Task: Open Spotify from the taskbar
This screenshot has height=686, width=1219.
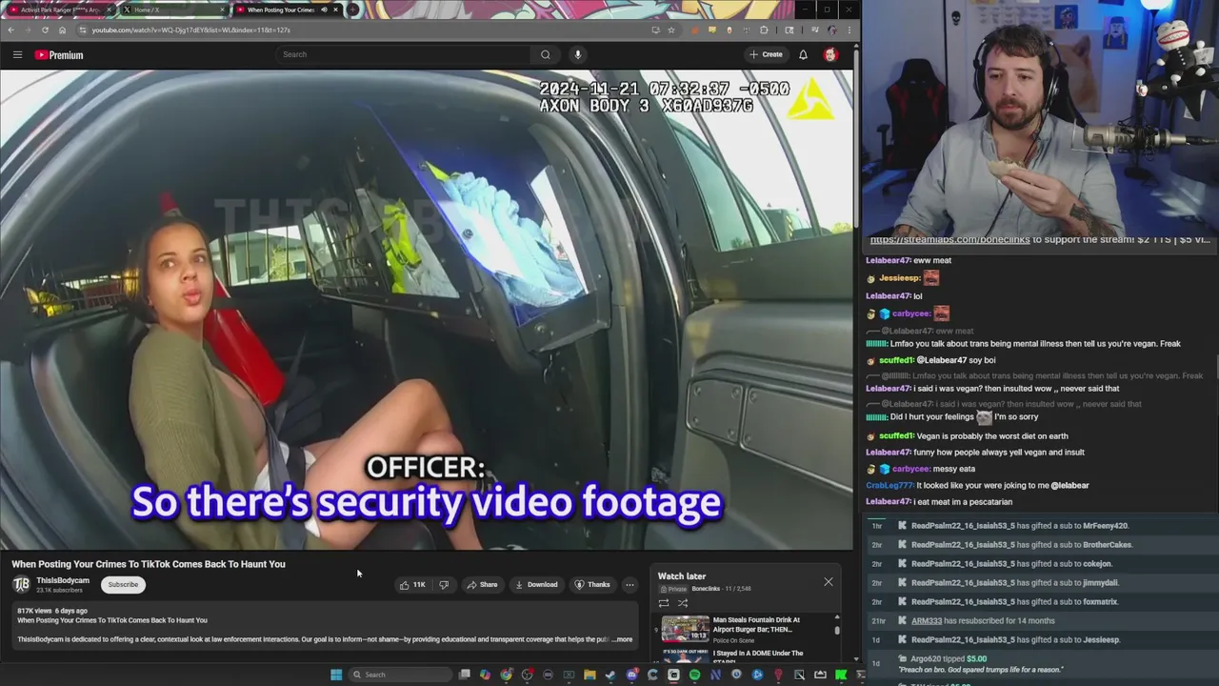Action: pos(694,675)
